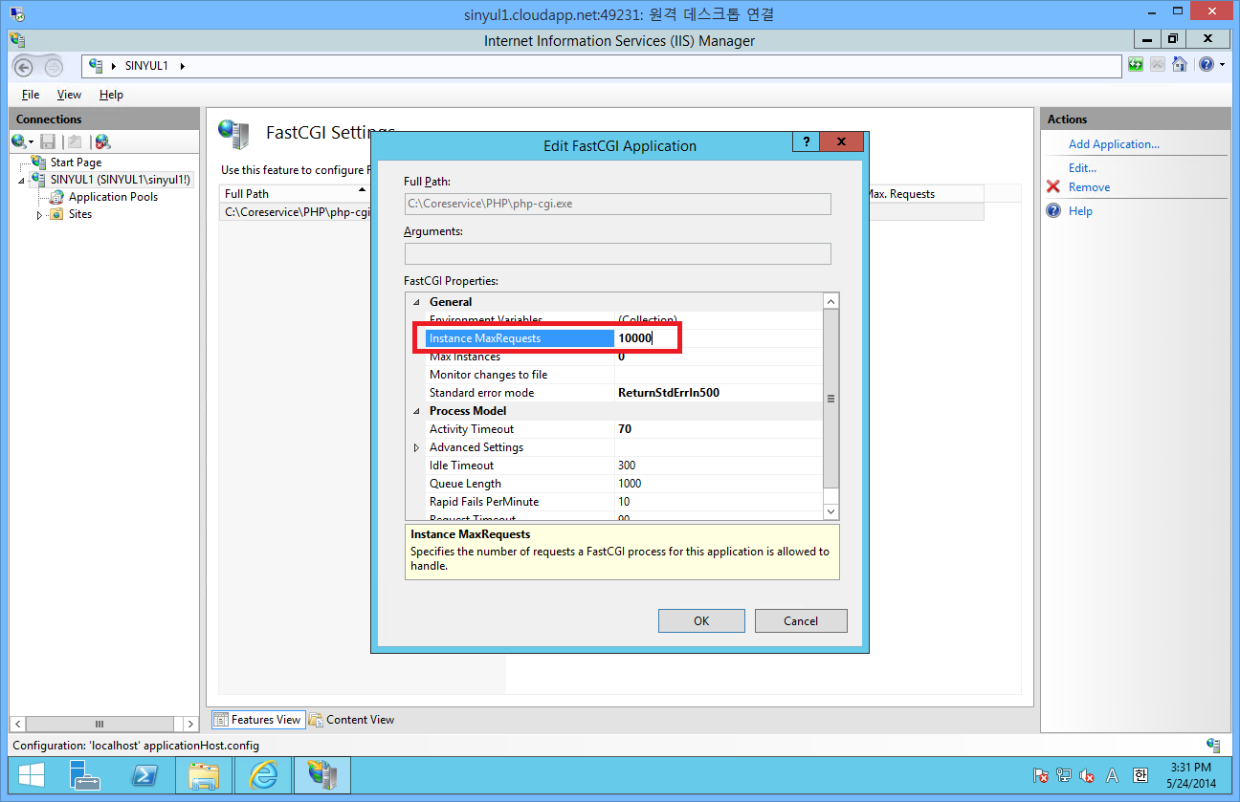The image size is (1240, 802).
Task: Click the Full Path text field
Action: click(617, 204)
